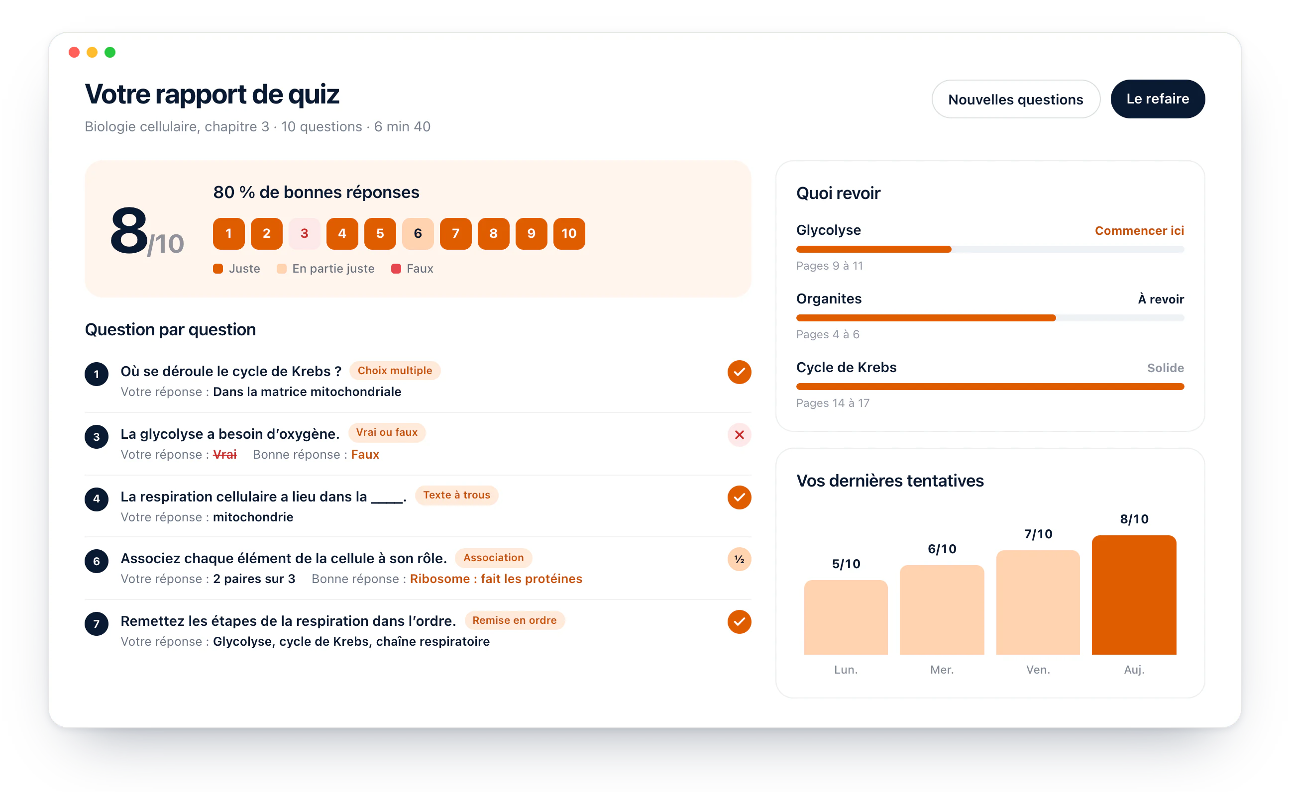Click the Remise en ordre tag
1290x792 pixels.
(514, 620)
